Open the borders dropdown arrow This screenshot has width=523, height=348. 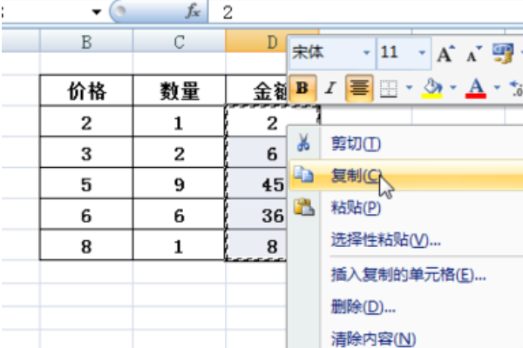[409, 88]
